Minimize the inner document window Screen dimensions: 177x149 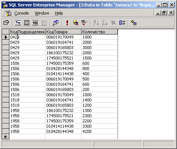[x=158, y=13]
